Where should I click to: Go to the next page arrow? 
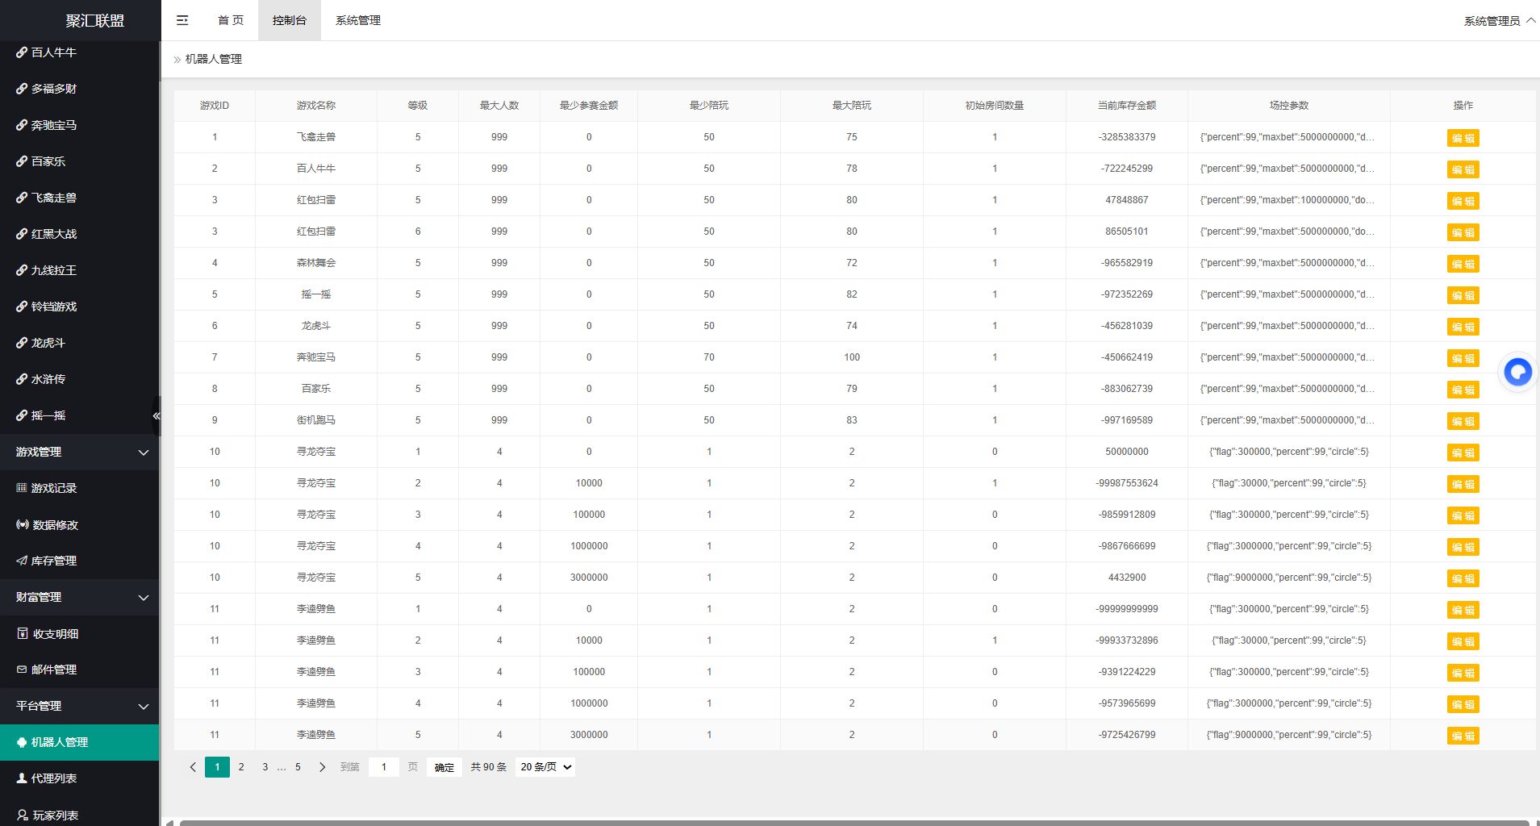point(322,767)
